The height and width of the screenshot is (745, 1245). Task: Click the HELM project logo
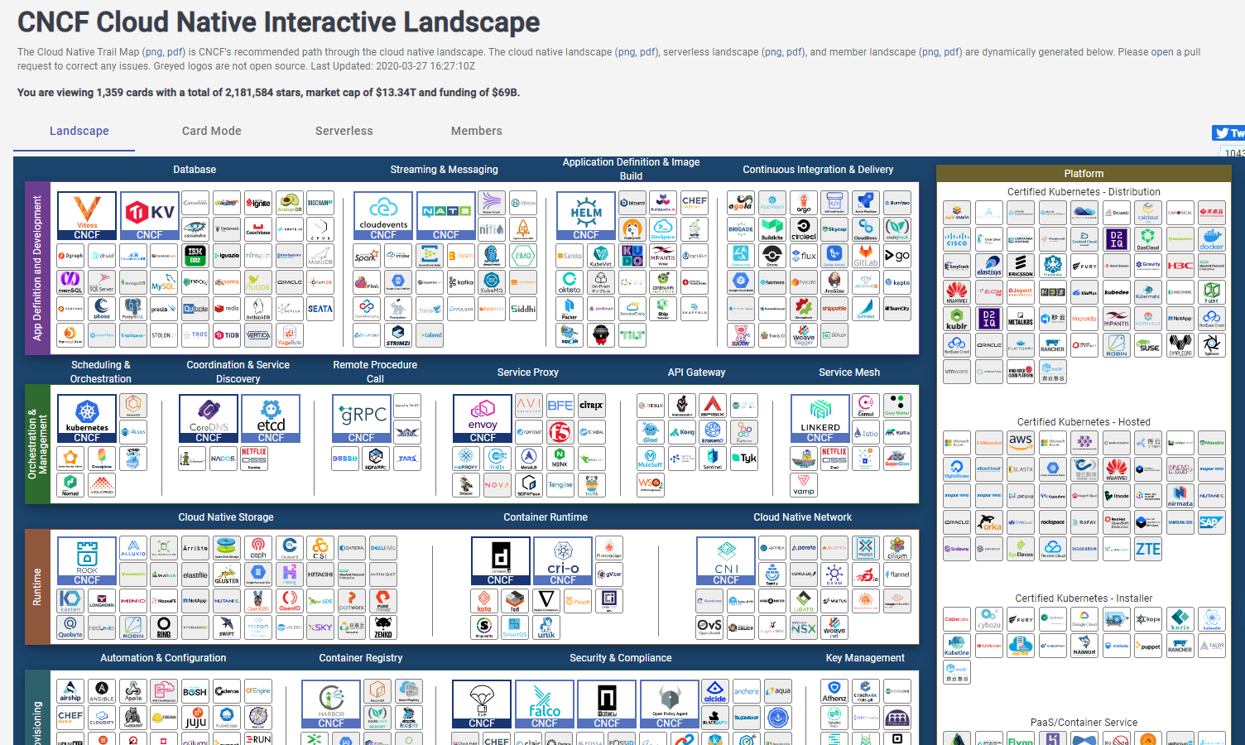point(586,216)
